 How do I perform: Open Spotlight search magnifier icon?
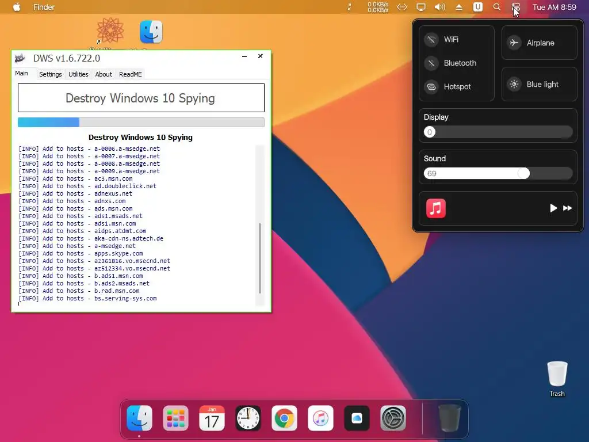coord(496,7)
